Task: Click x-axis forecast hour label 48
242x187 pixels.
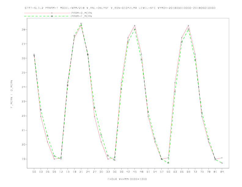Action: tap(141, 172)
